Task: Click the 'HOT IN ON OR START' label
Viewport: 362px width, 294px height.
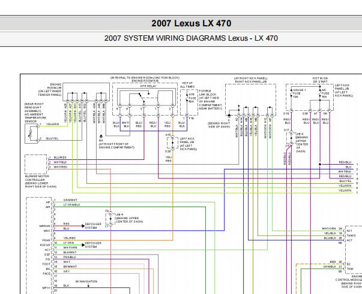Action: (320, 80)
